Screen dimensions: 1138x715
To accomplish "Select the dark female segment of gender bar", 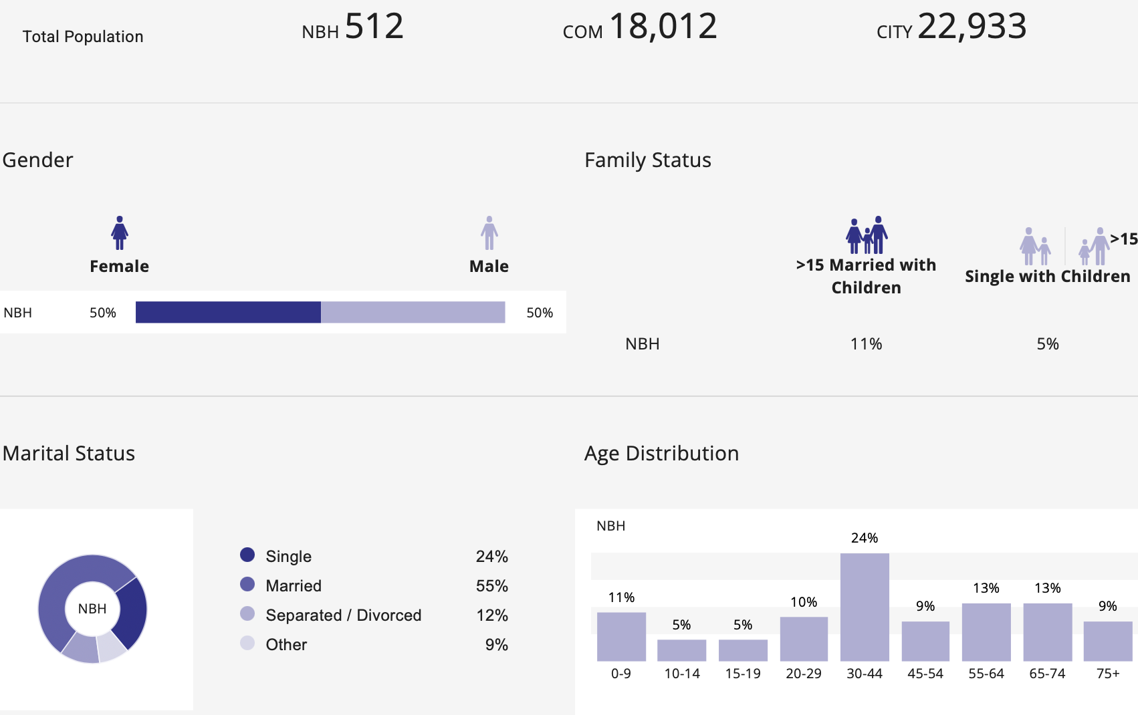I will point(228,312).
